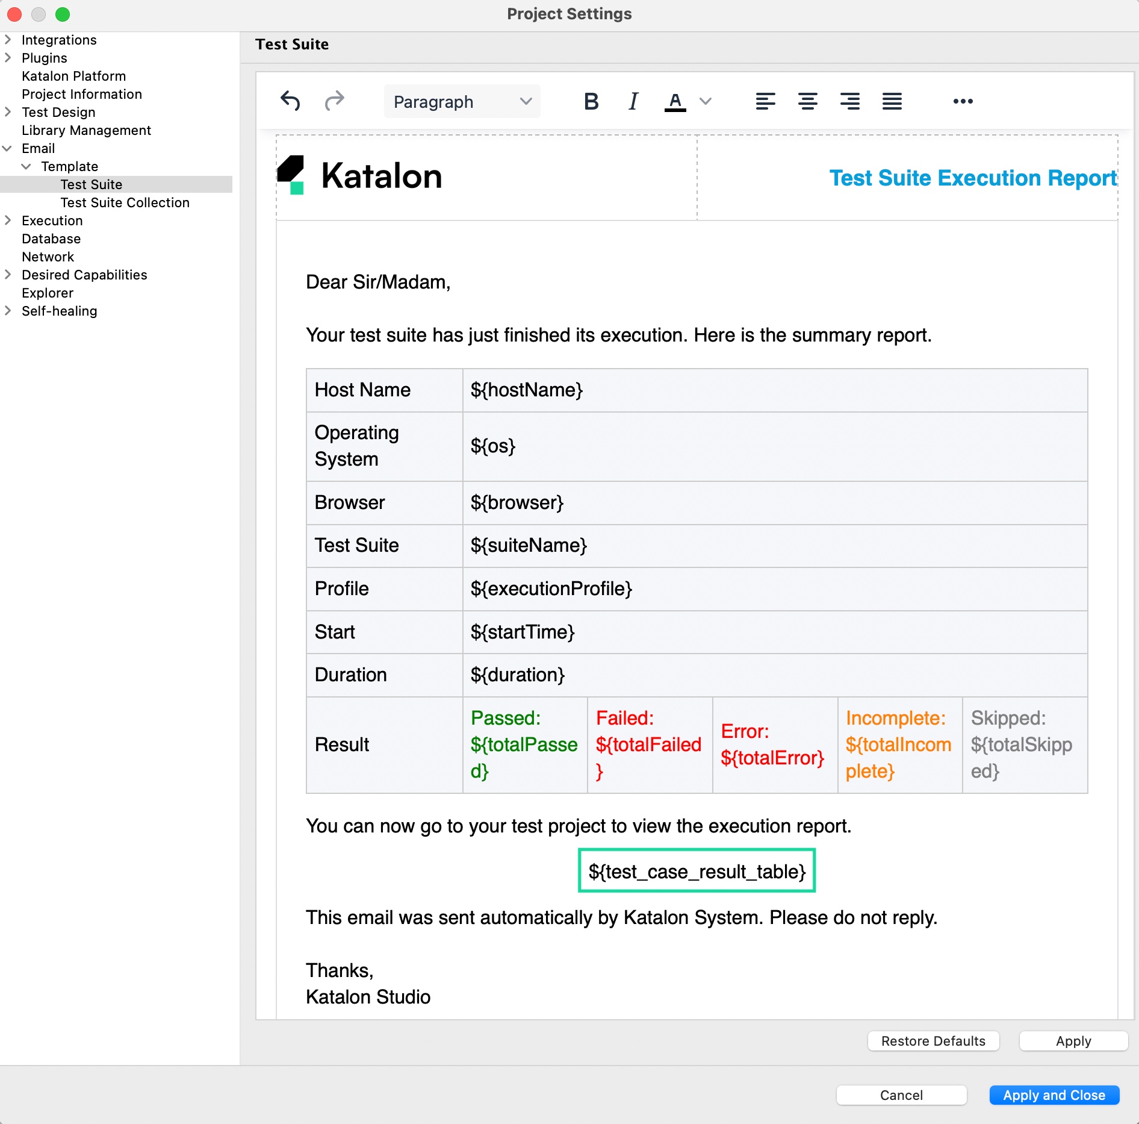Viewport: 1139px width, 1124px height.
Task: Apply the text color button
Action: coord(675,101)
